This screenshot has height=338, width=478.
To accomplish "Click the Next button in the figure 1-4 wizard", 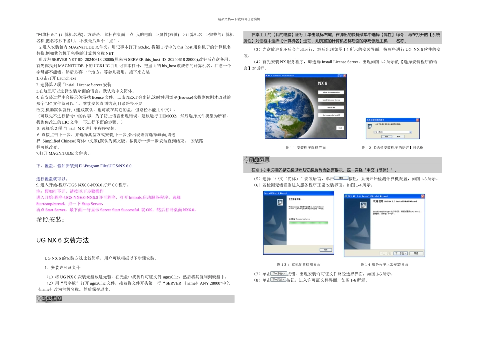I will pyautogui.click(x=401, y=253).
